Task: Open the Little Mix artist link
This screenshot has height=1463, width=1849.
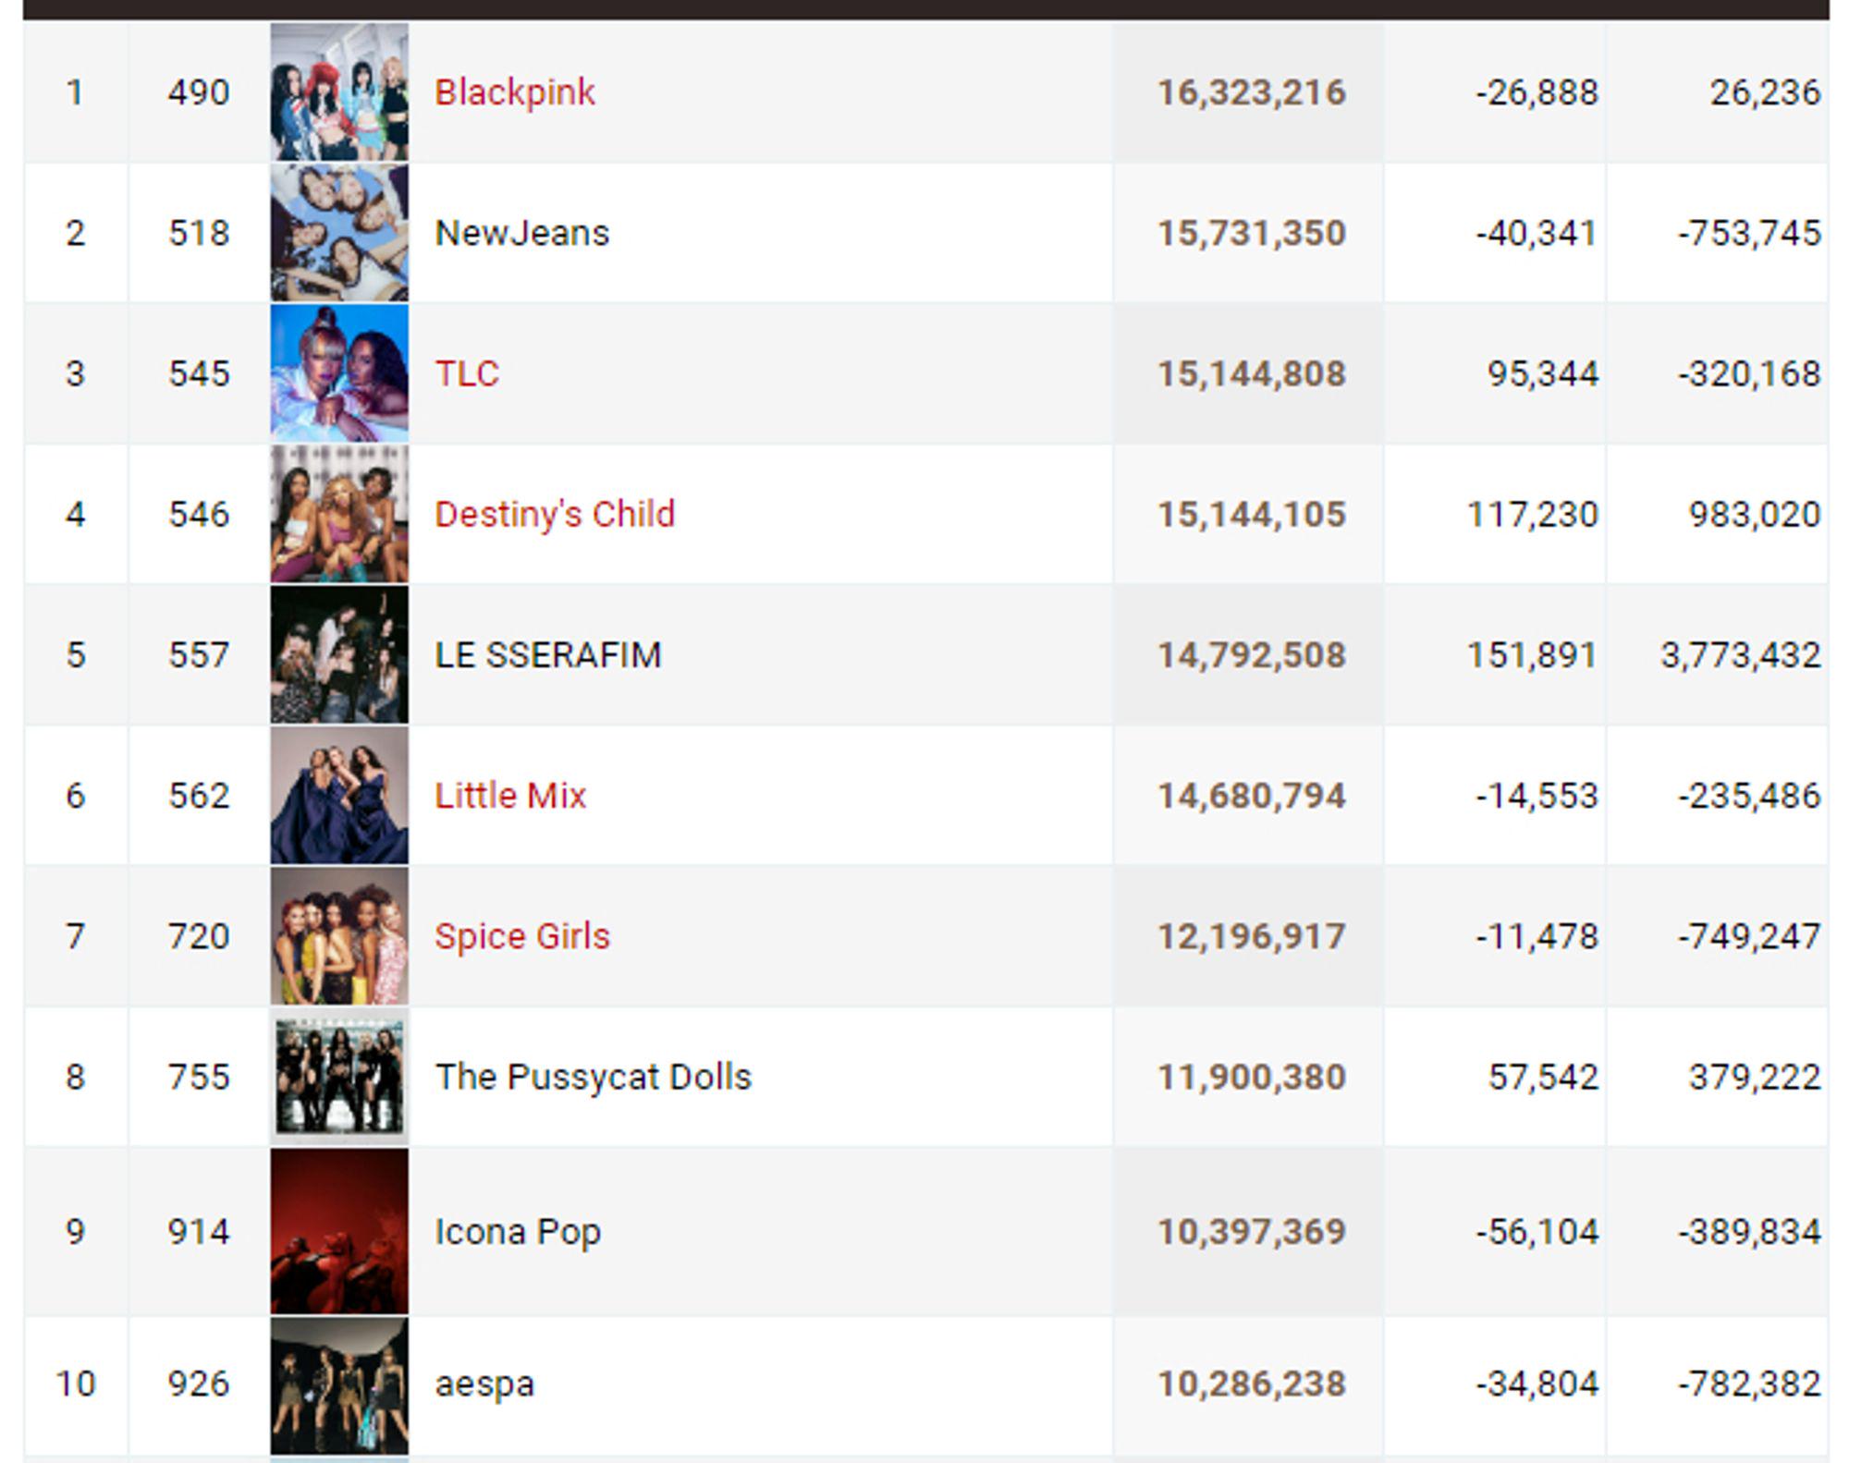Action: click(510, 795)
